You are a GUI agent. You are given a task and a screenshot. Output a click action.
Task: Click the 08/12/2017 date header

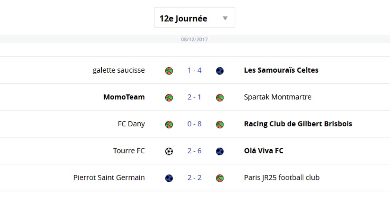pyautogui.click(x=195, y=39)
